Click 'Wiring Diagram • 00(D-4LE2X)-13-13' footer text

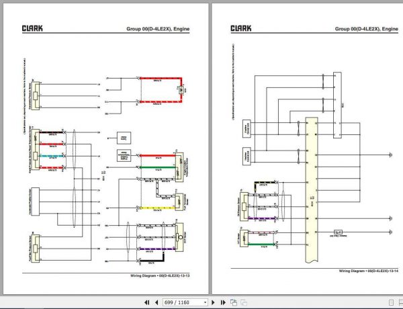click(x=160, y=276)
